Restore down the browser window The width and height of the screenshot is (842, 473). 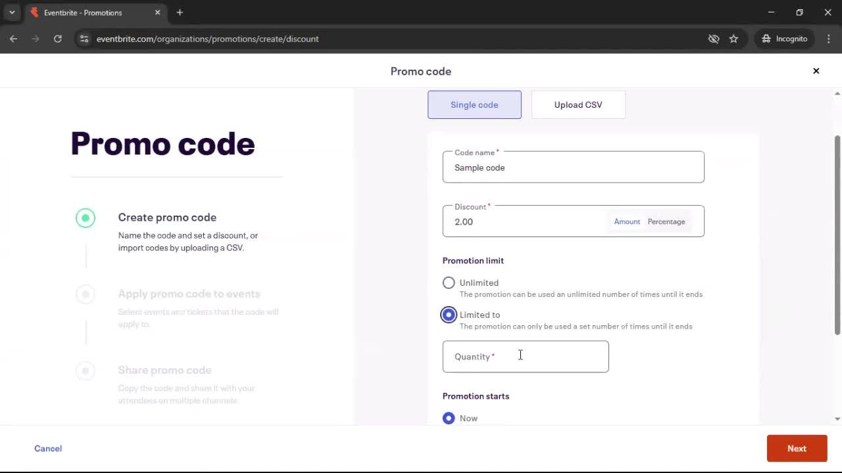pyautogui.click(x=799, y=12)
